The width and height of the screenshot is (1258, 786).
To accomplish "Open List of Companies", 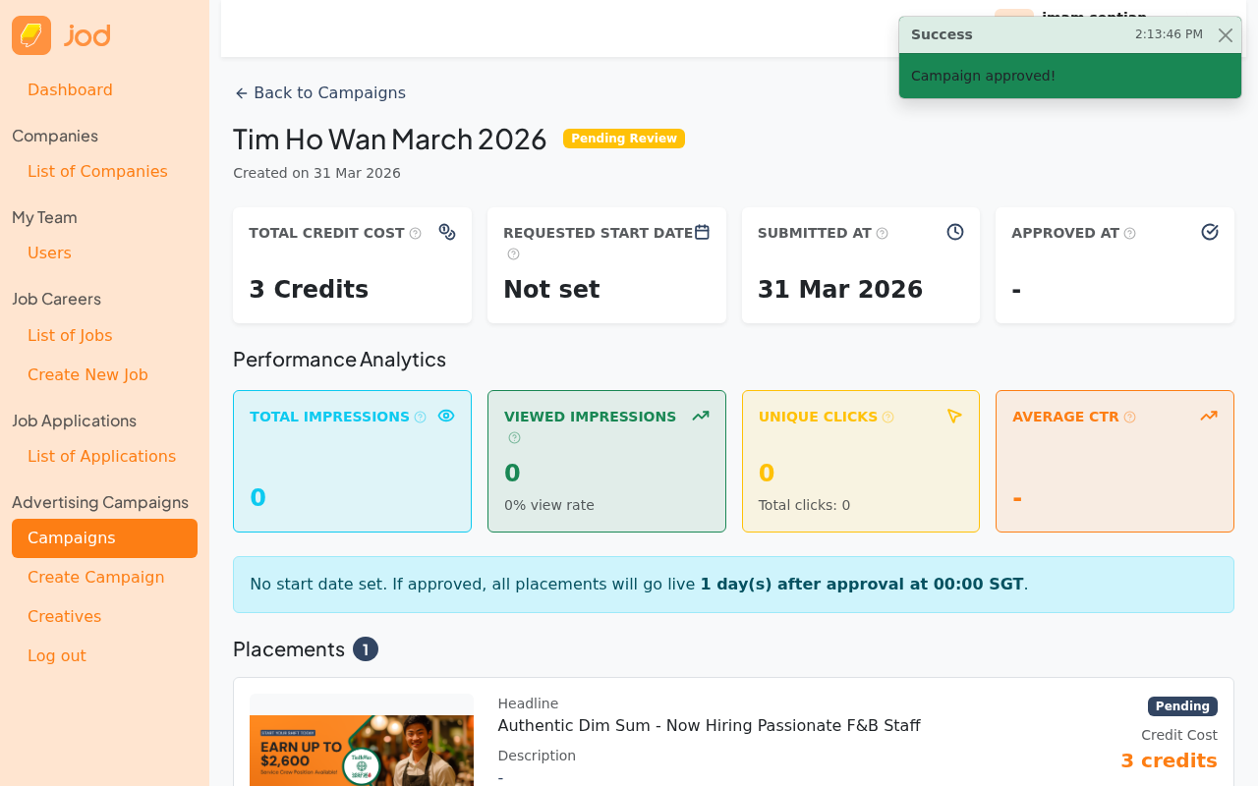I will pos(97,171).
